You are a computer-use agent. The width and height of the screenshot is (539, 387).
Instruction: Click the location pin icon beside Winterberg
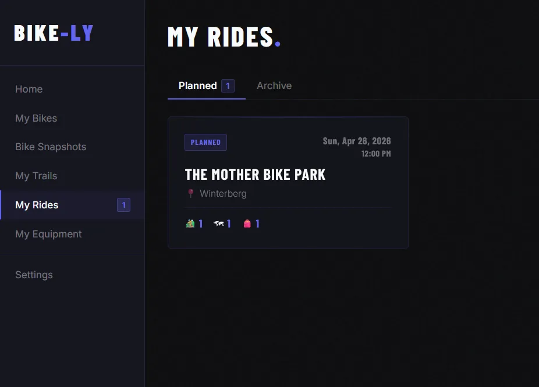tap(189, 193)
